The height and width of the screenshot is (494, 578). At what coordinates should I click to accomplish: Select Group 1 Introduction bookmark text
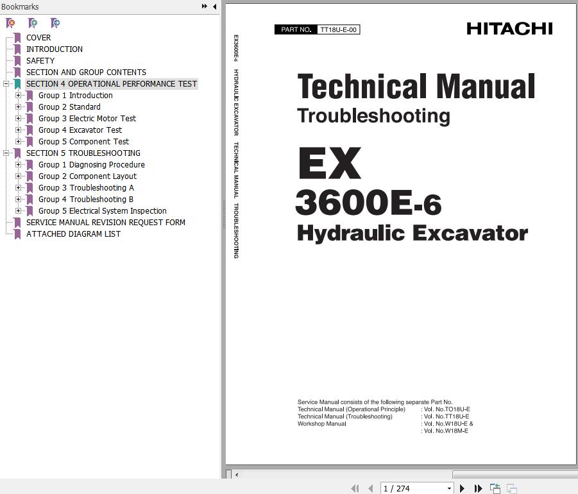pos(76,96)
